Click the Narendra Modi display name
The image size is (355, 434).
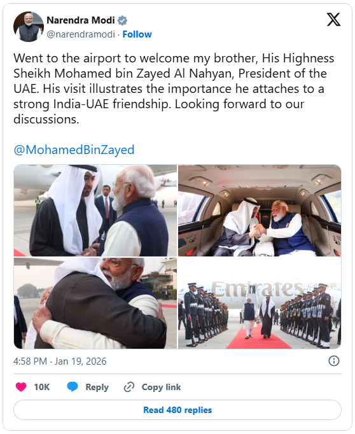click(81, 20)
